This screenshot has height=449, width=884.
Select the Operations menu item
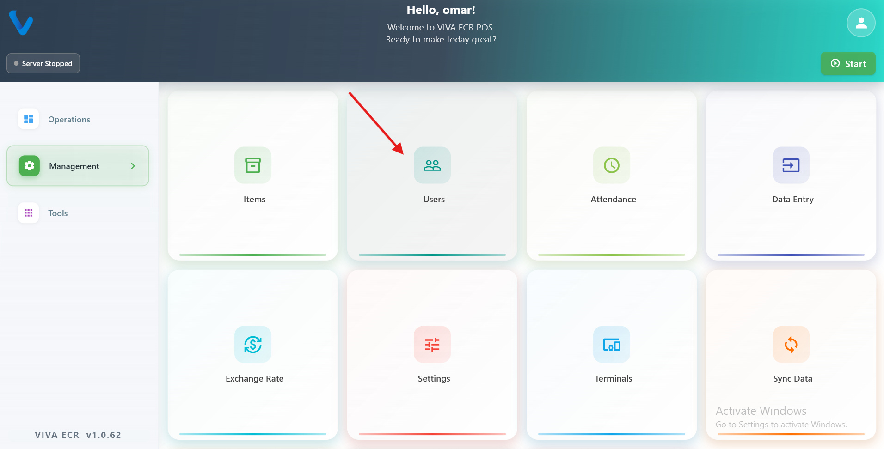78,119
